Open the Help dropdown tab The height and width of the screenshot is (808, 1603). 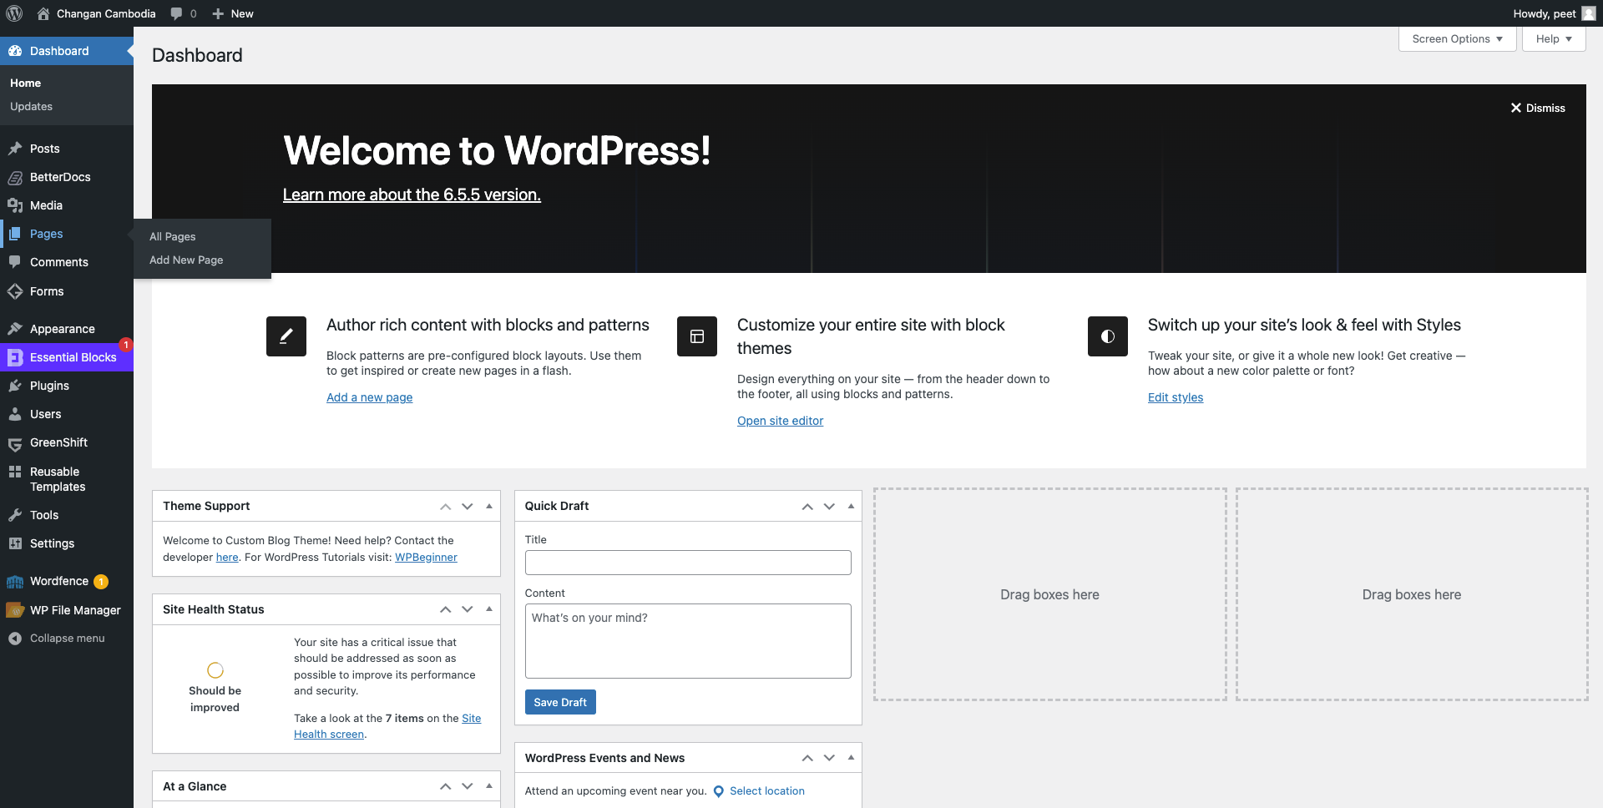[x=1554, y=39]
